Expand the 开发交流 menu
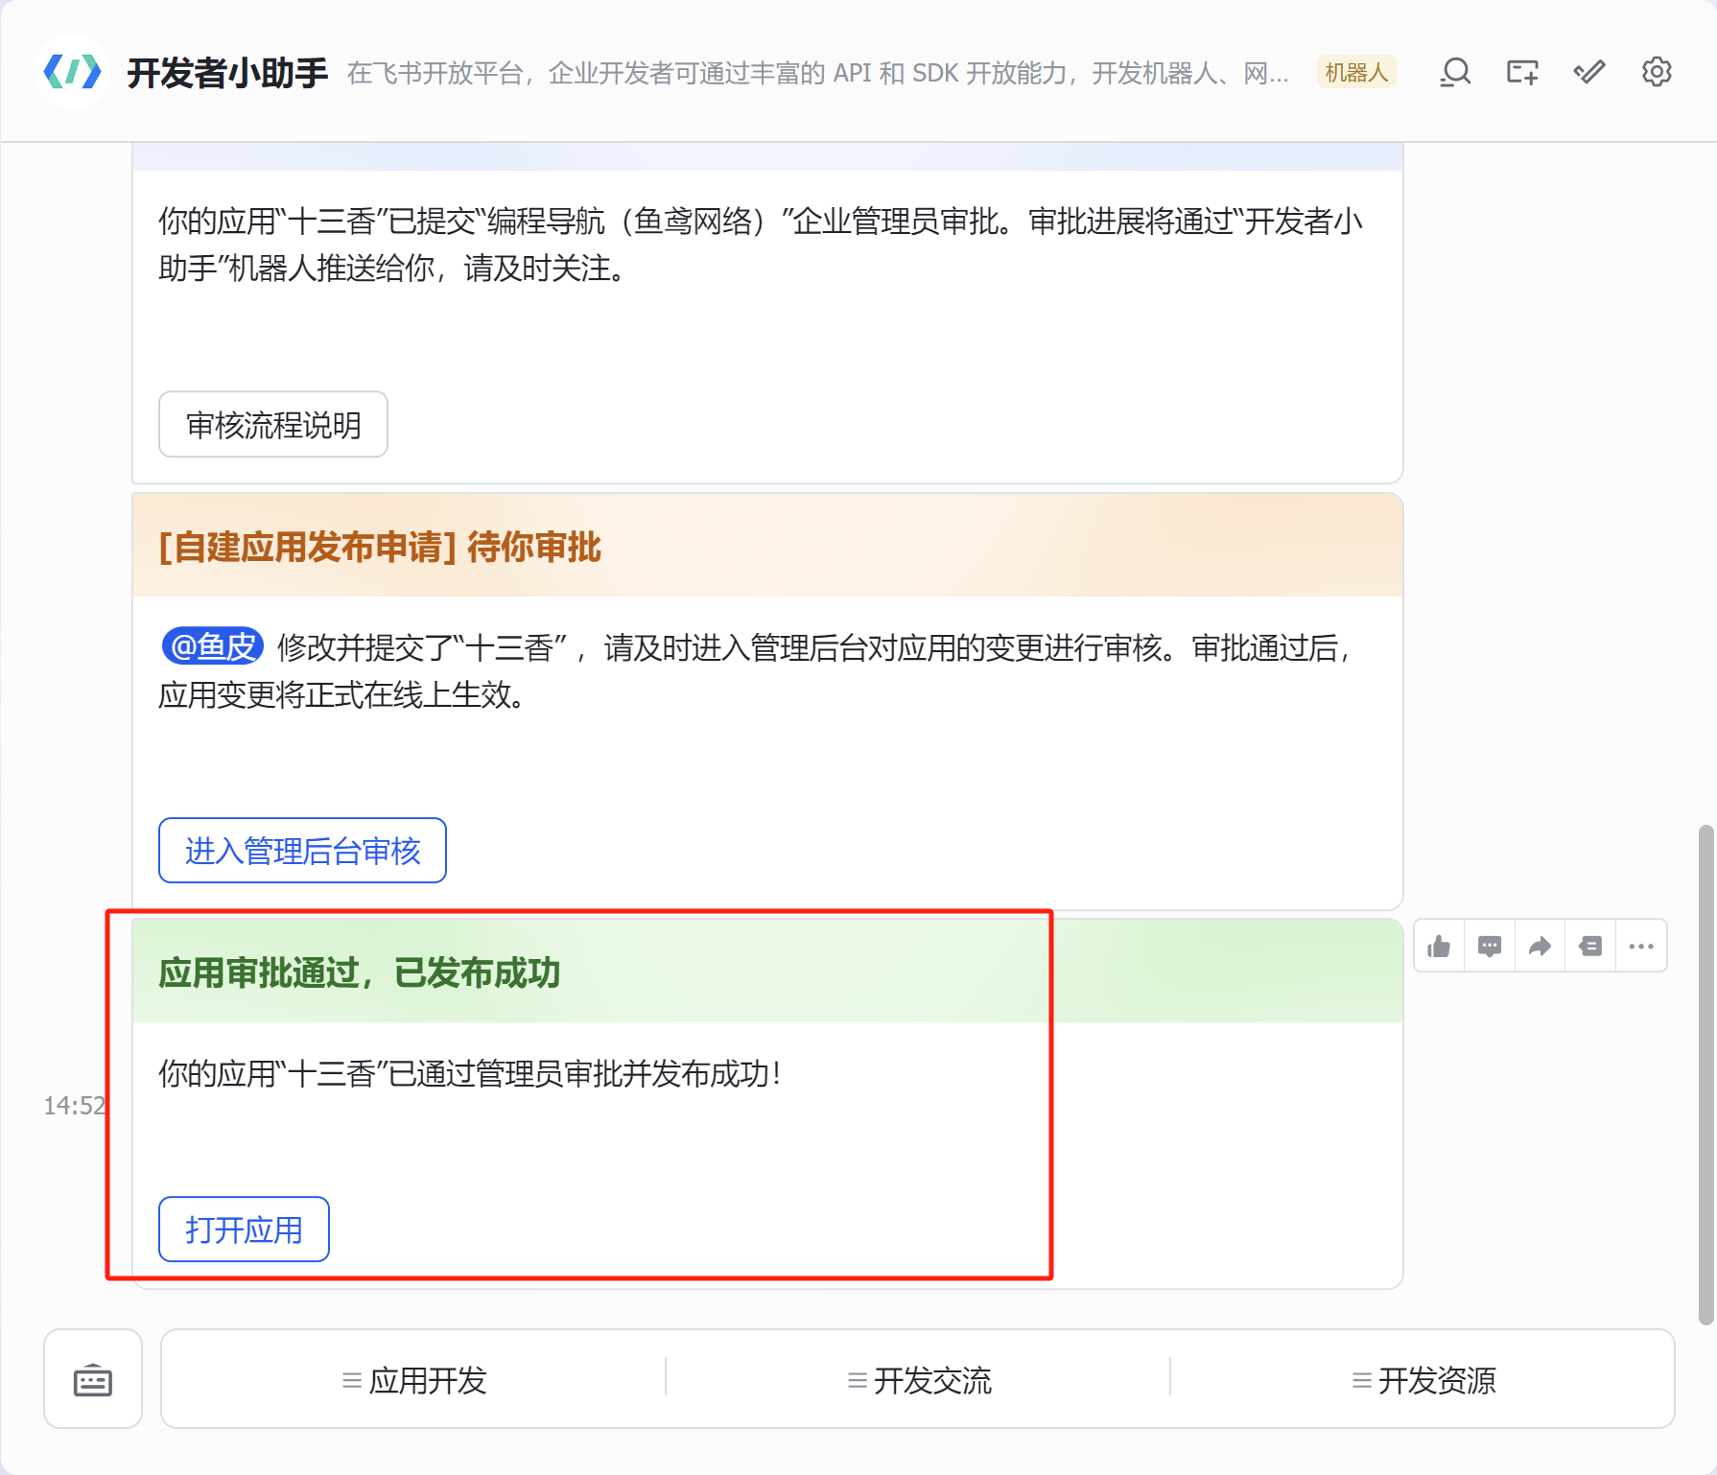The image size is (1717, 1475). (x=919, y=1380)
